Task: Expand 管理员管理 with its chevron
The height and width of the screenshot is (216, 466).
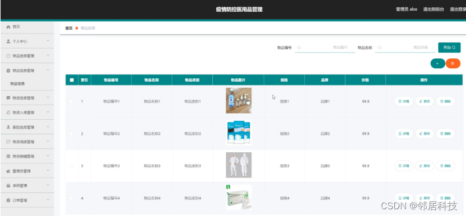Action: point(48,171)
